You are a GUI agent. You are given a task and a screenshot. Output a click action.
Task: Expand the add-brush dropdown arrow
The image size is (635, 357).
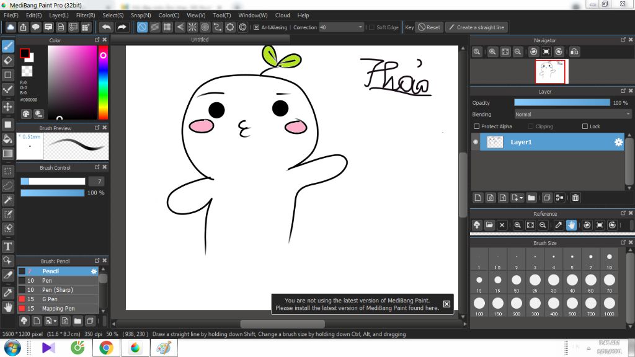[55, 322]
